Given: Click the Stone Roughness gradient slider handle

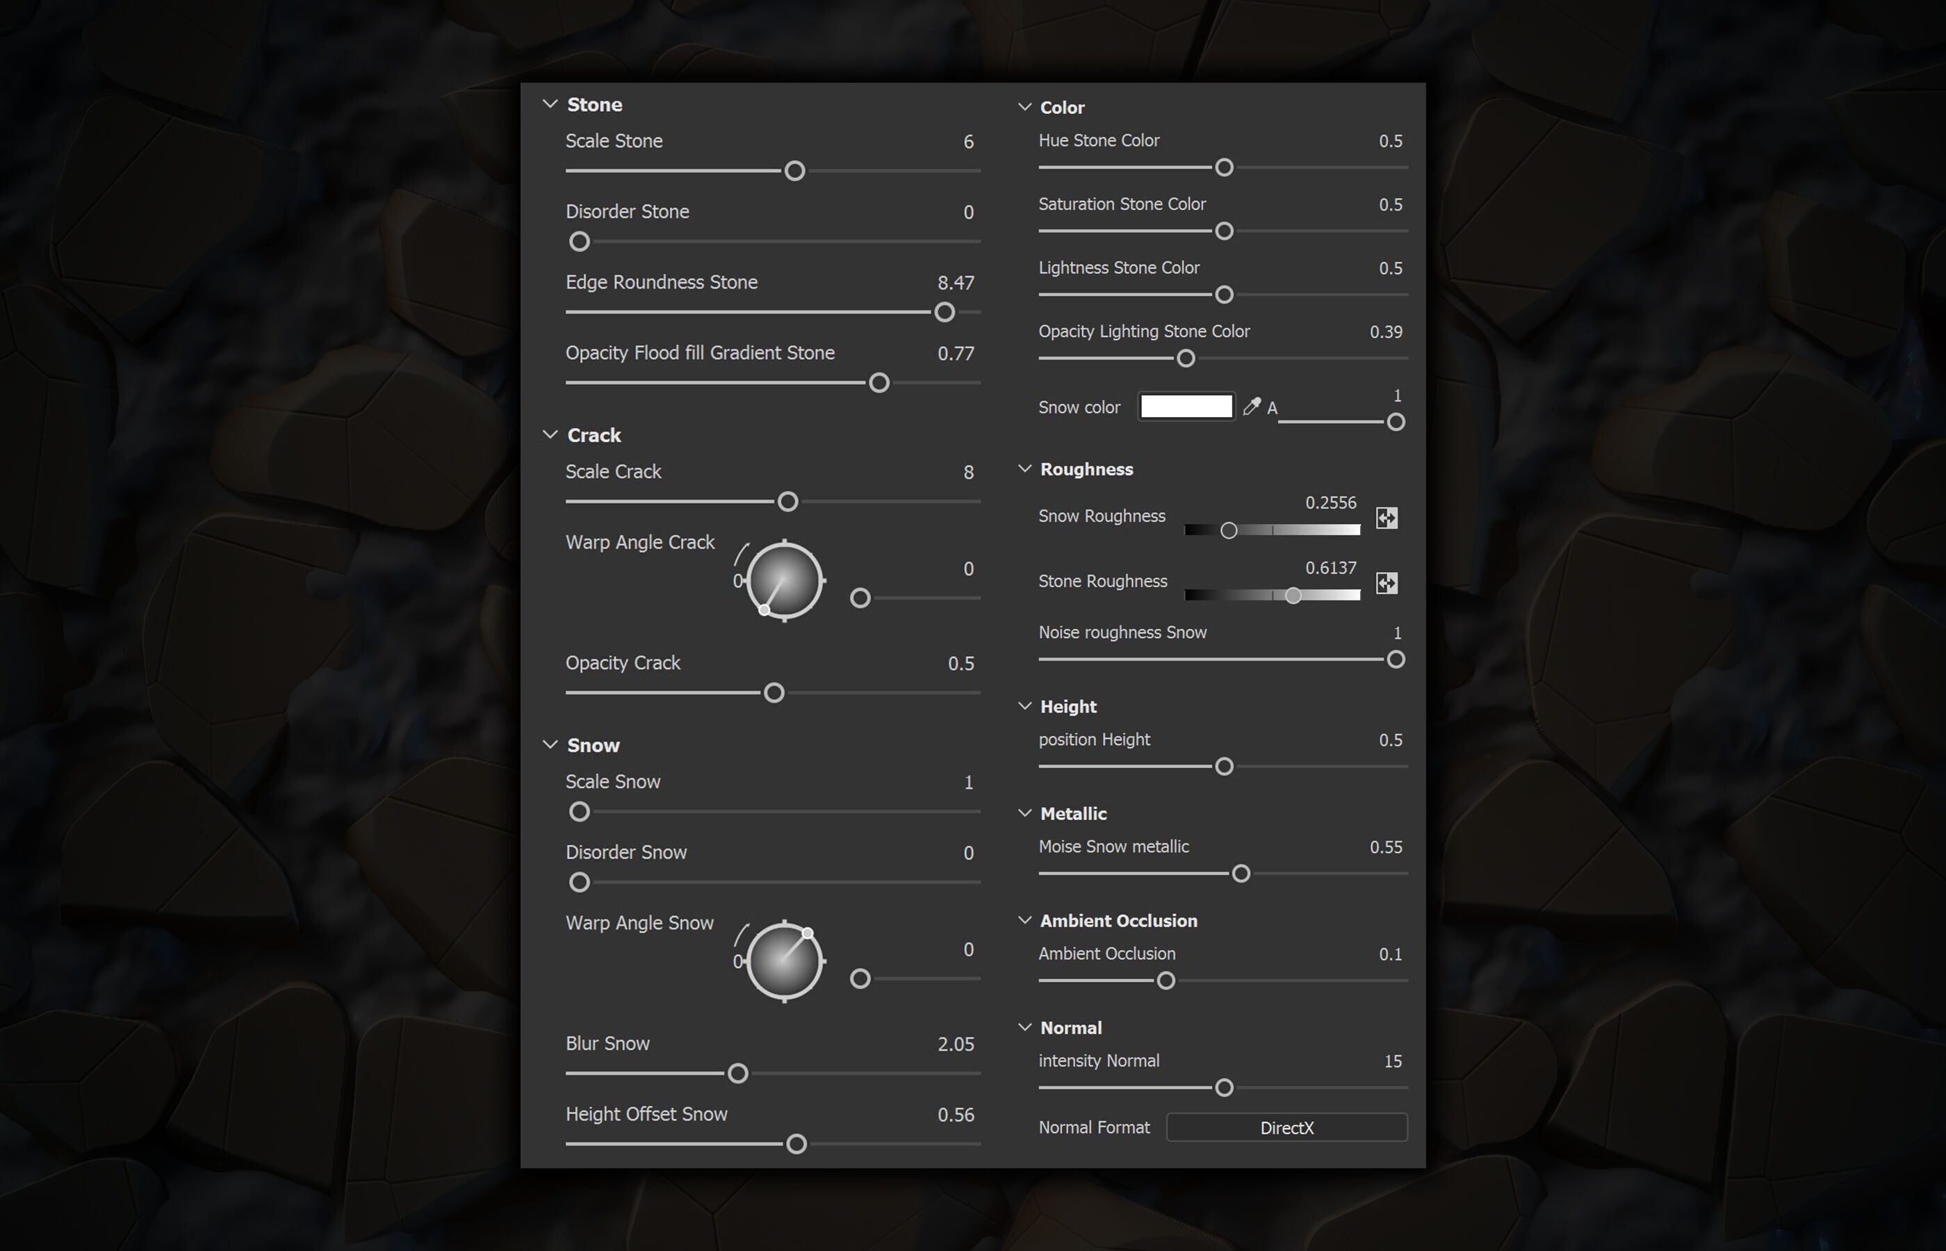Looking at the screenshot, I should pos(1293,596).
